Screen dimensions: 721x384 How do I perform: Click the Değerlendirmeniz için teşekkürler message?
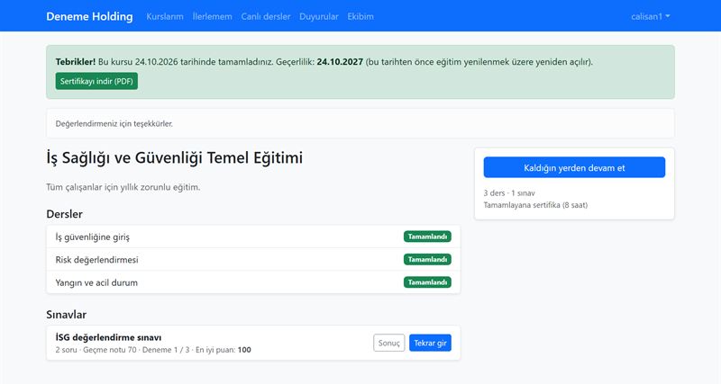pos(114,124)
